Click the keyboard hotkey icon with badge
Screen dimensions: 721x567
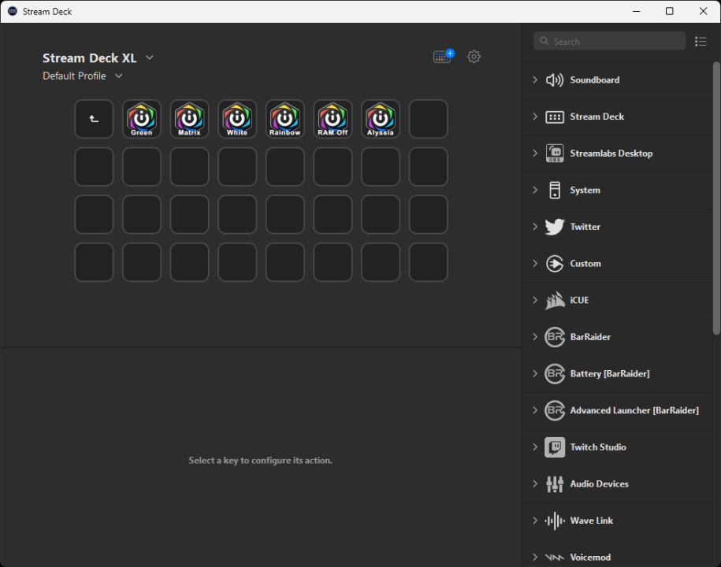coord(442,57)
